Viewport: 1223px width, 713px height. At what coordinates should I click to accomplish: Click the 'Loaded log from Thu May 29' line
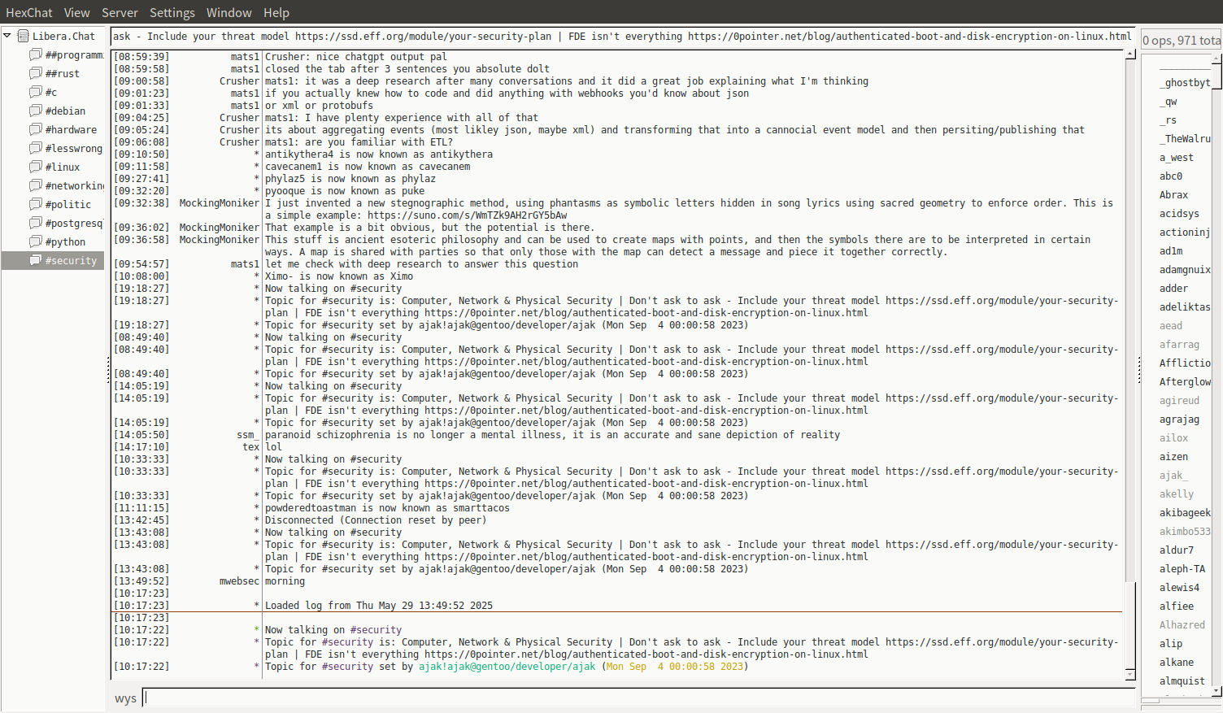tap(379, 606)
